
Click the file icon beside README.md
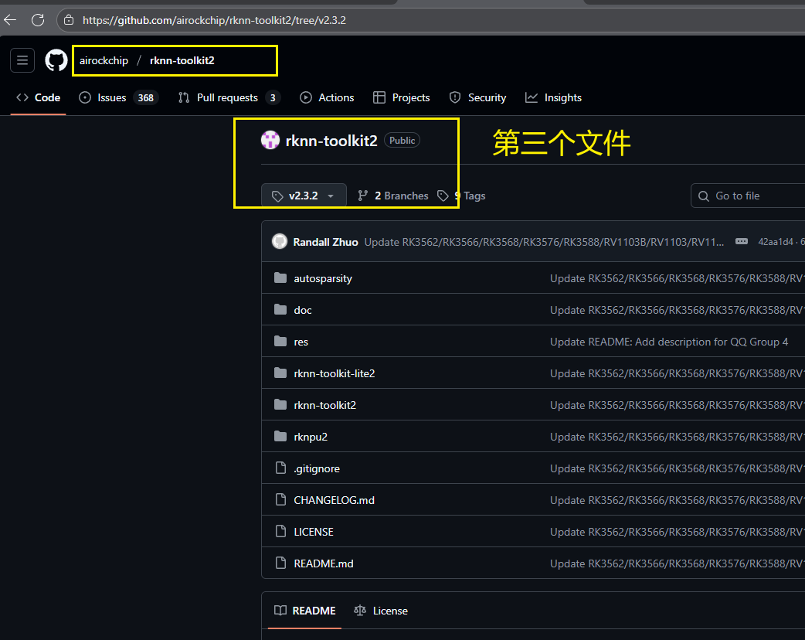(x=280, y=563)
